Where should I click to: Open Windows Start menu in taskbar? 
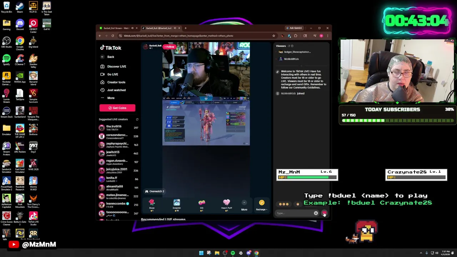tap(201, 253)
